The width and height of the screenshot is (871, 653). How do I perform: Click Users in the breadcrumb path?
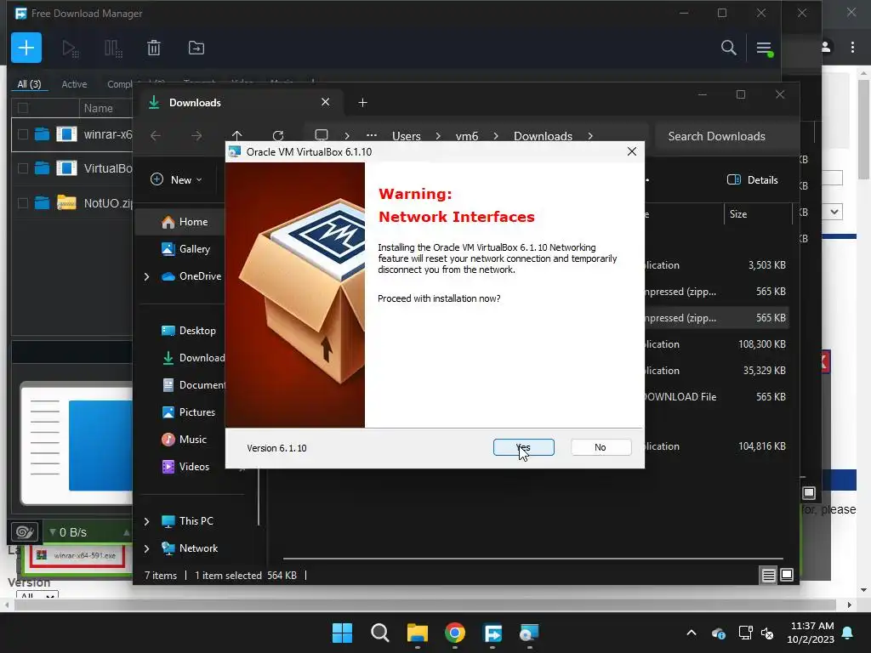click(406, 136)
